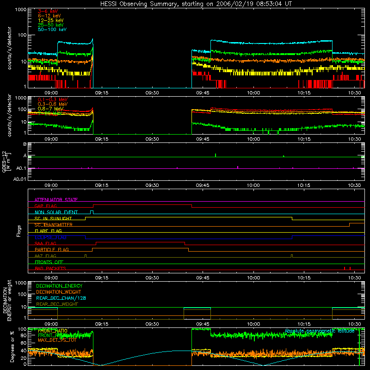Image resolution: width=370 pixels, height=370 pixels.
Task: Click the HESSI Observing Summary title text
Action: coord(196,4)
